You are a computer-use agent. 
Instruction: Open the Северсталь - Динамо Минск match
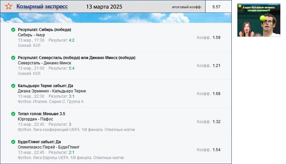44,63
